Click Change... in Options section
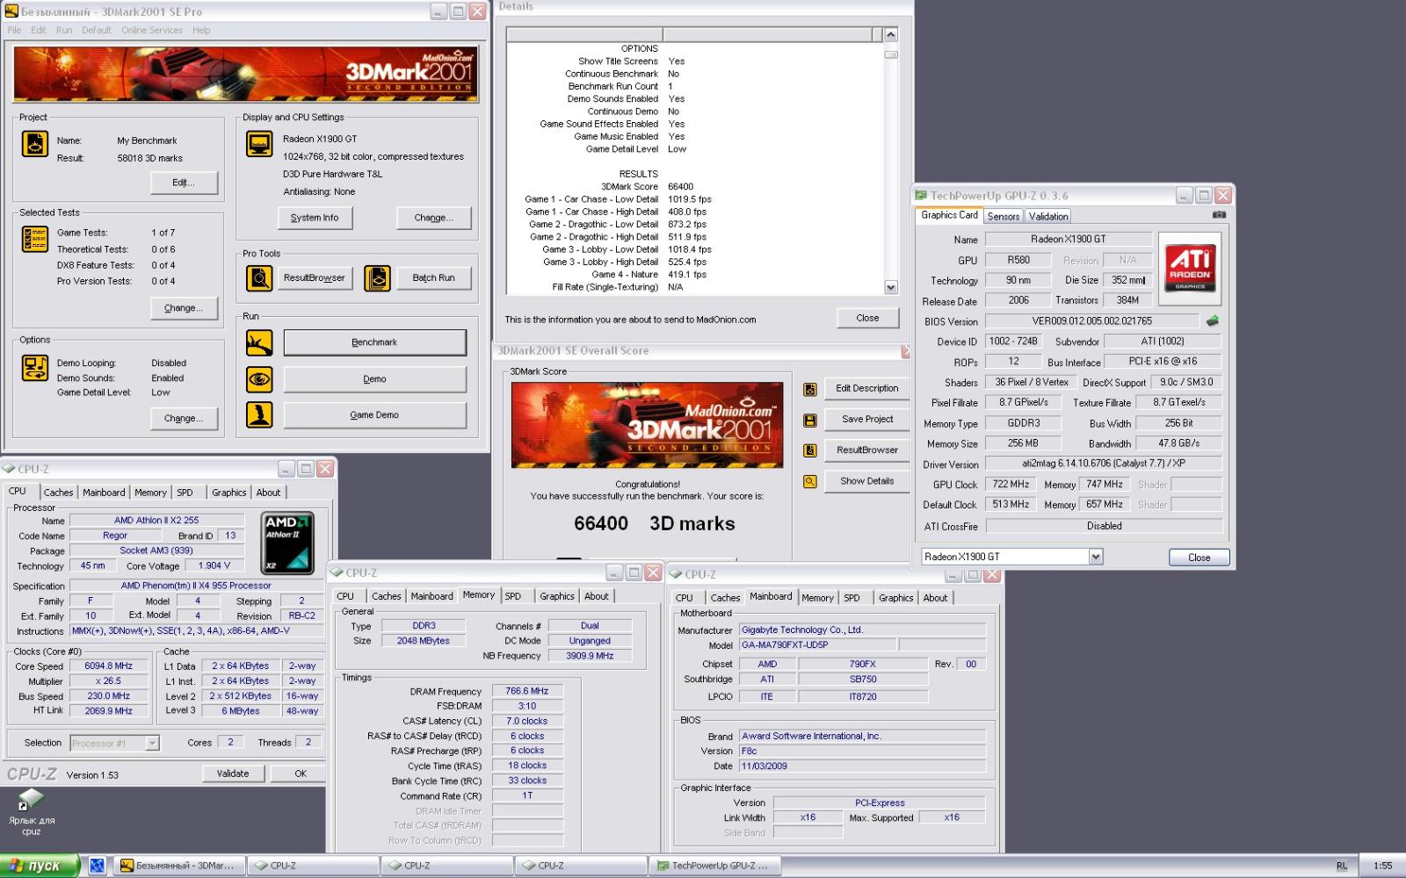The width and height of the screenshot is (1406, 878). coord(184,419)
